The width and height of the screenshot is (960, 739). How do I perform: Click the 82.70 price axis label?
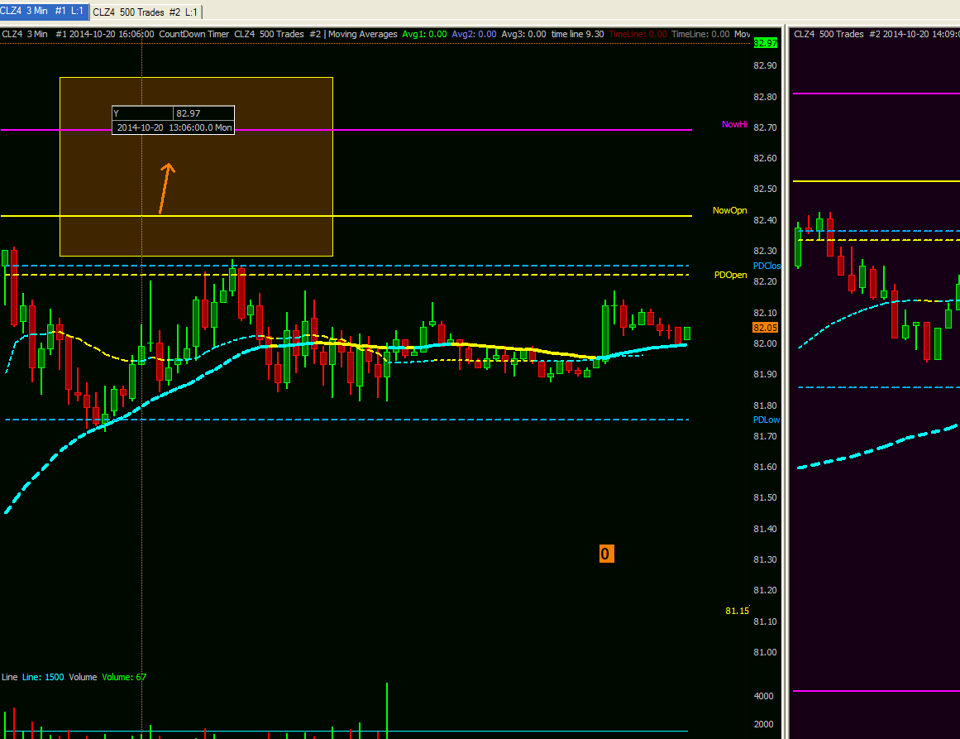pos(765,127)
